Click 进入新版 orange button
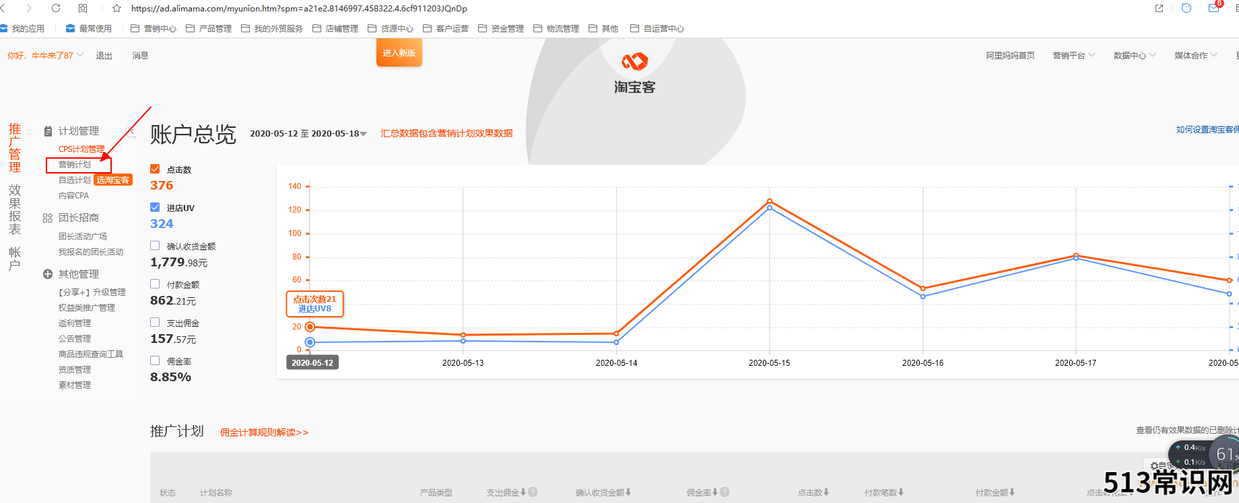 click(399, 52)
